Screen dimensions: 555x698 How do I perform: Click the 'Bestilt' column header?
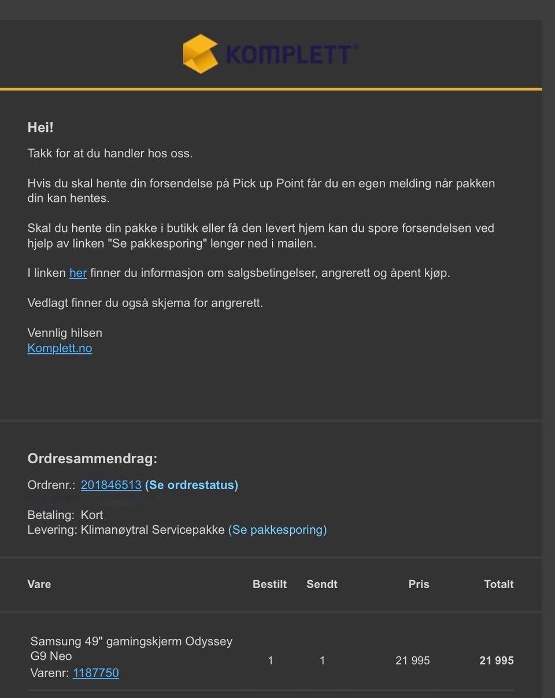coord(269,584)
